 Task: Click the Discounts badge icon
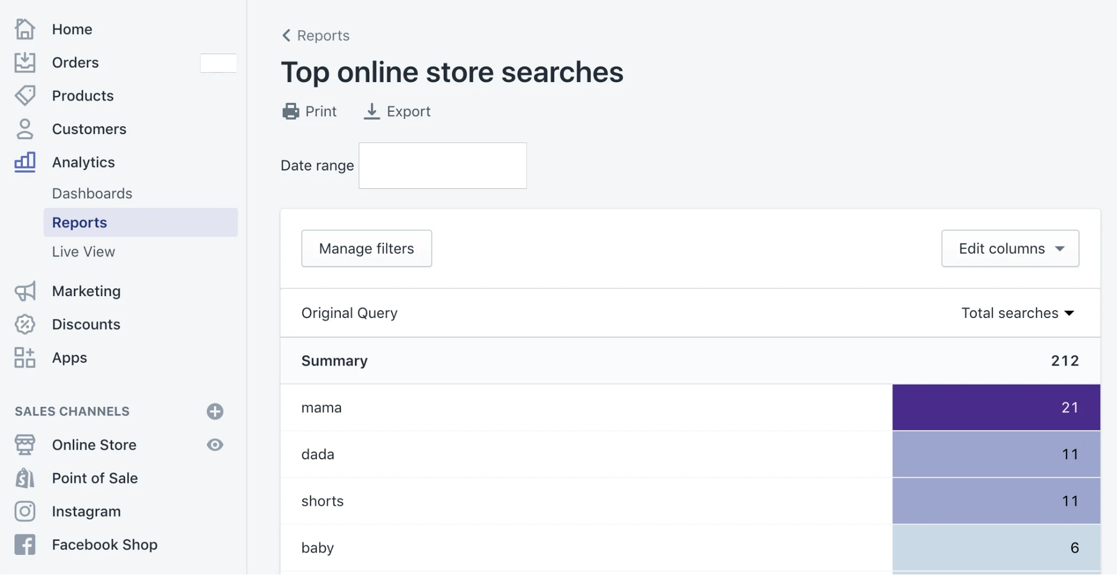25,325
